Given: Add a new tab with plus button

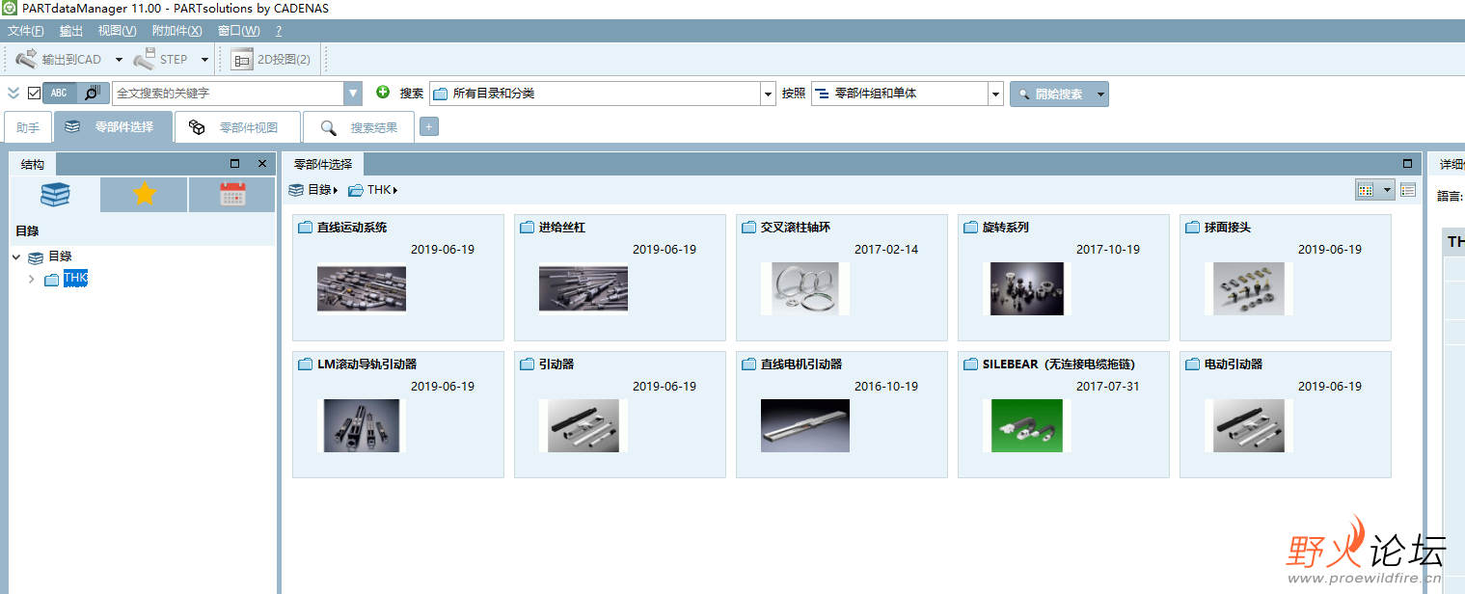Looking at the screenshot, I should pos(429,126).
